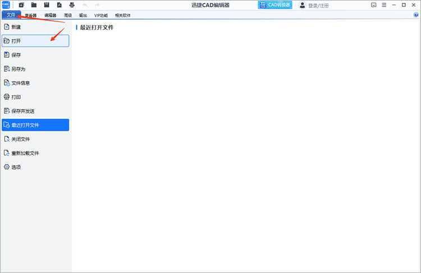The image size is (421, 273).
Task: Click the redo arrow icon
Action: (x=97, y=5)
